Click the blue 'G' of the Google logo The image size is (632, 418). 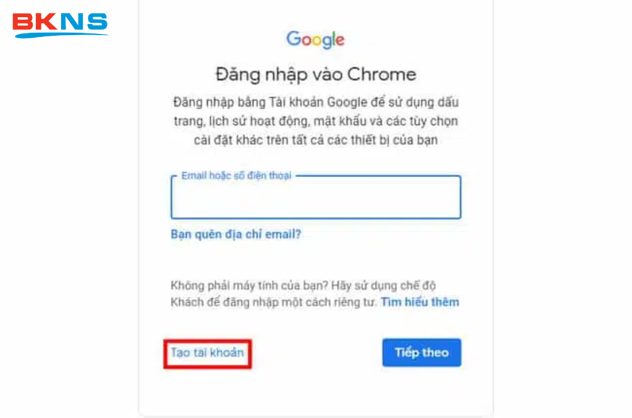tap(294, 39)
